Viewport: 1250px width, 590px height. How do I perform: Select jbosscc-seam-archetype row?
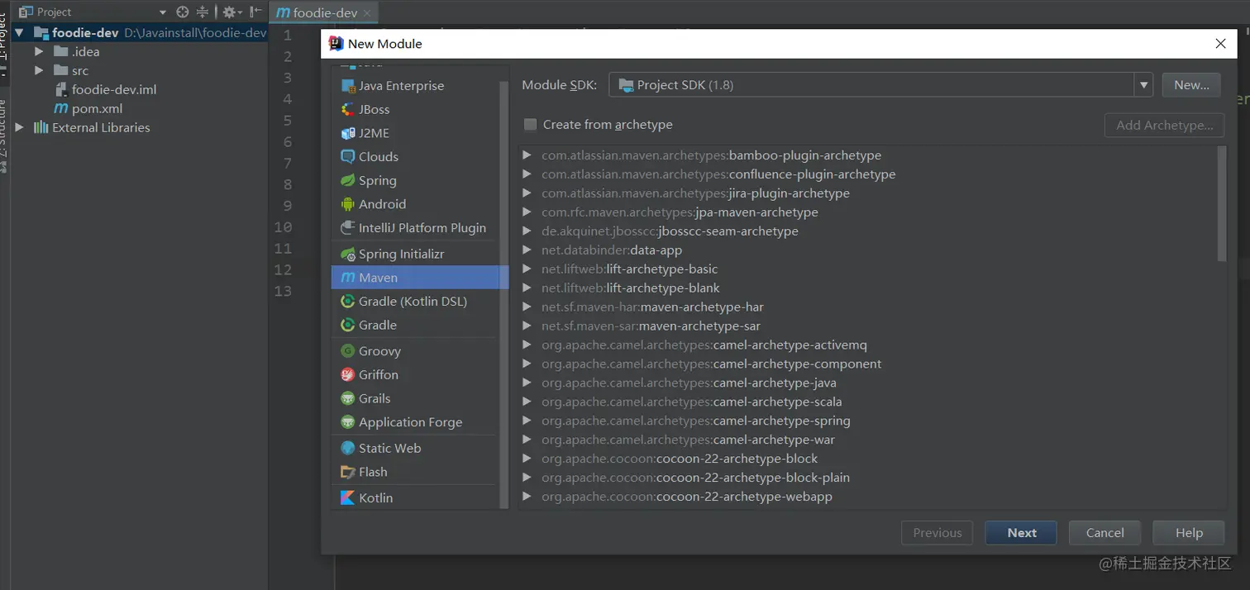(x=868, y=231)
